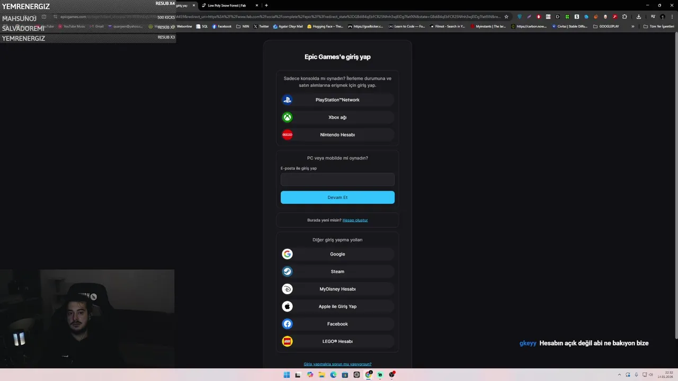Bookmark this page with star icon
Viewport: 678px width, 381px height.
coord(506,16)
